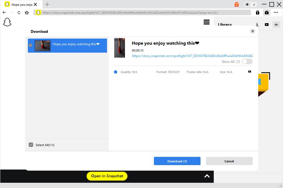
Task: Switch to the Library audio waveform tab
Action: [x=276, y=25]
